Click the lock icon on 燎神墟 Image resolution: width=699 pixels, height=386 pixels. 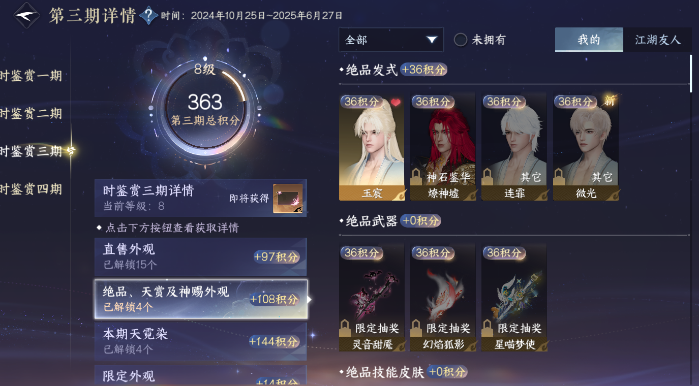pos(416,177)
